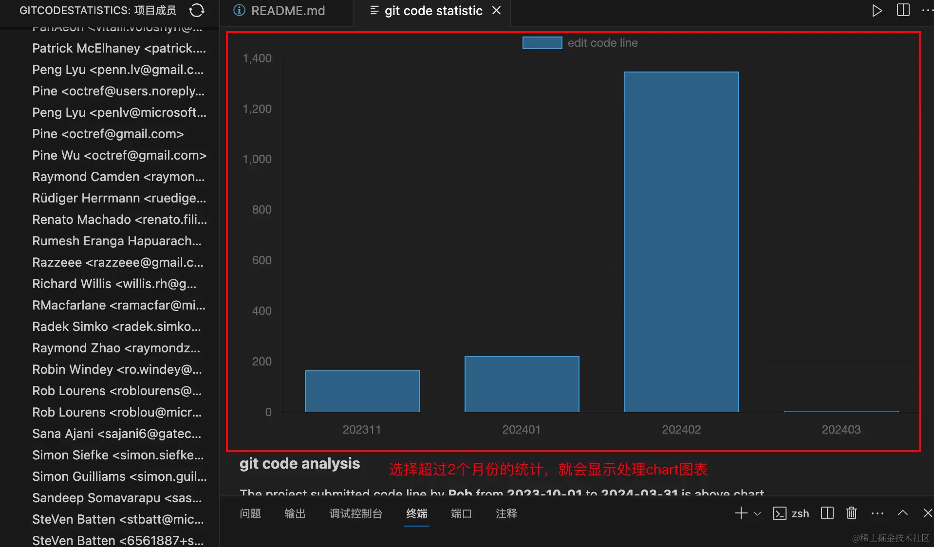
Task: Click the run play icon in editor toolbar
Action: [x=877, y=11]
